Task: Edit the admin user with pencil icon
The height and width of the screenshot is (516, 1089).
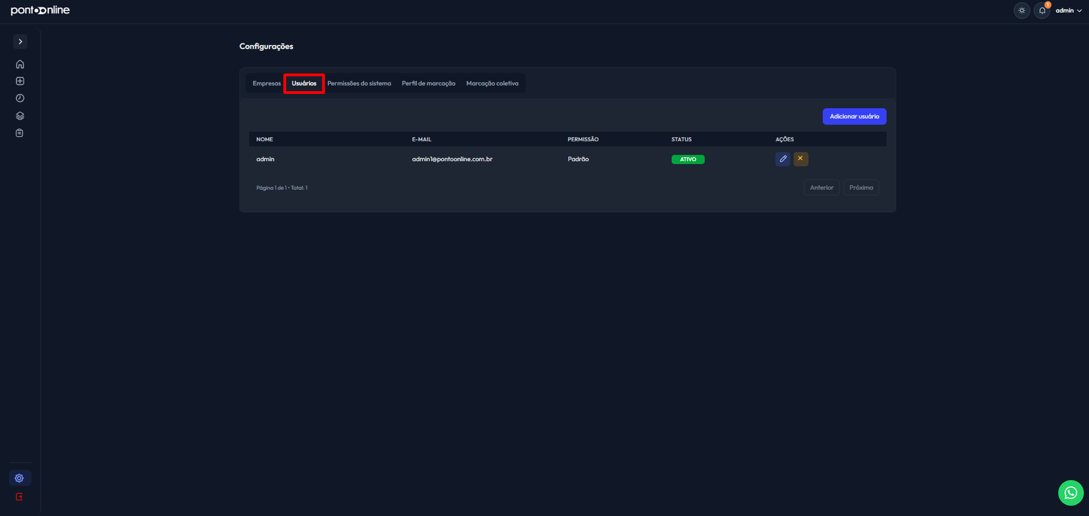Action: (x=783, y=158)
